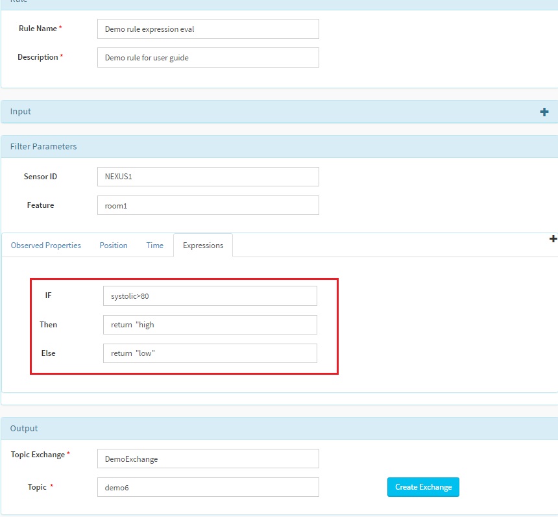Click the Filter Parameters section header
Image resolution: width=558 pixels, height=517 pixels.
click(279, 146)
